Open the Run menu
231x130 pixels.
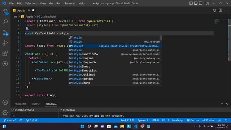[58, 3]
